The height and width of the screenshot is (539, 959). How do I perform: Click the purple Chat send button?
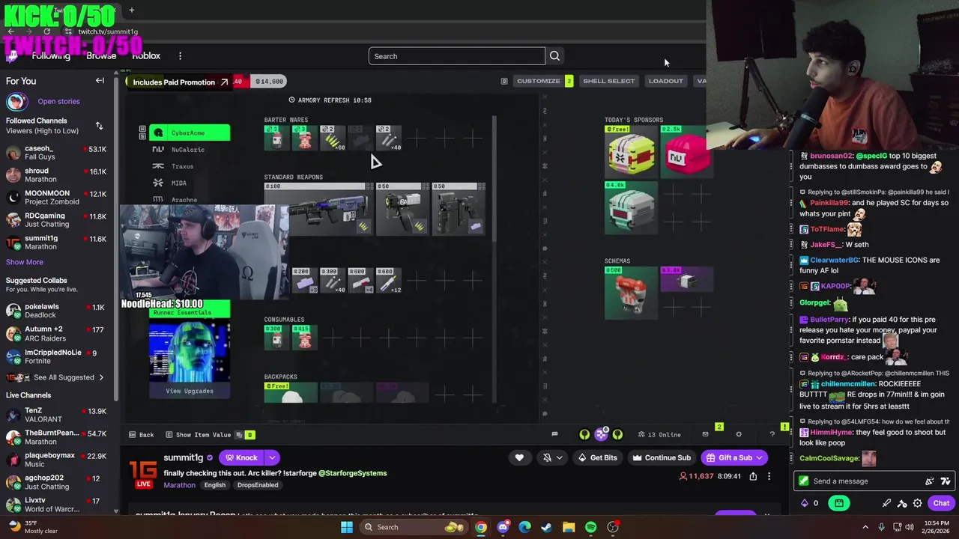click(x=941, y=503)
